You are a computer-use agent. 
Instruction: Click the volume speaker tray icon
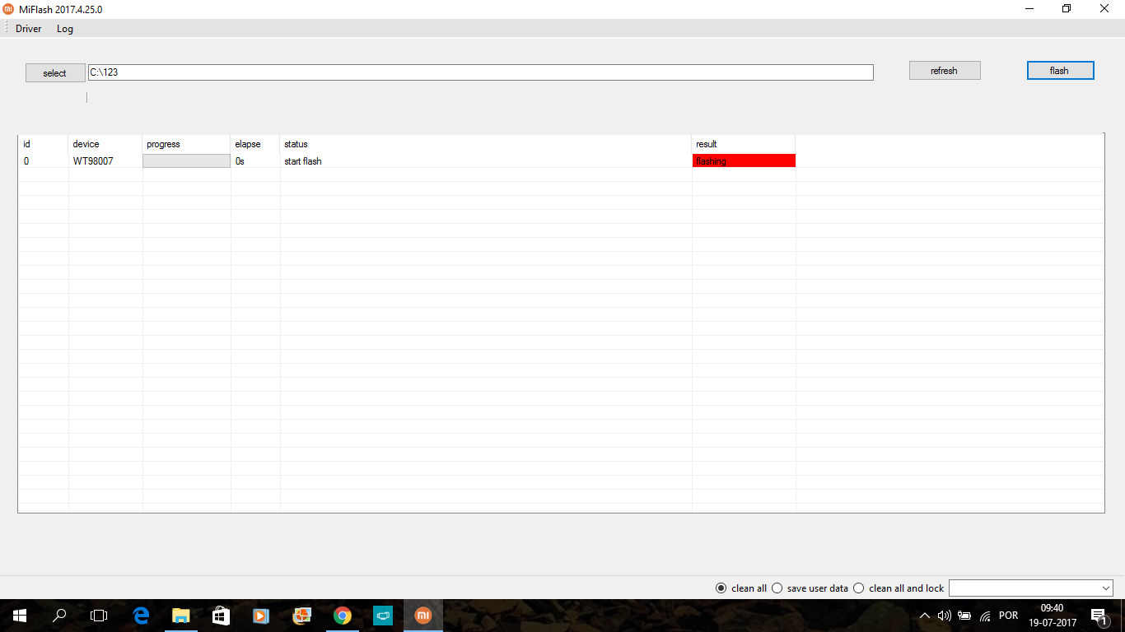(945, 616)
